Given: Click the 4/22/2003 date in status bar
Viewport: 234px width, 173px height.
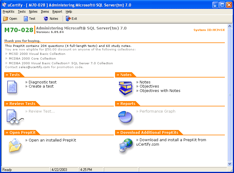Looking at the screenshot, I should click(x=59, y=170).
